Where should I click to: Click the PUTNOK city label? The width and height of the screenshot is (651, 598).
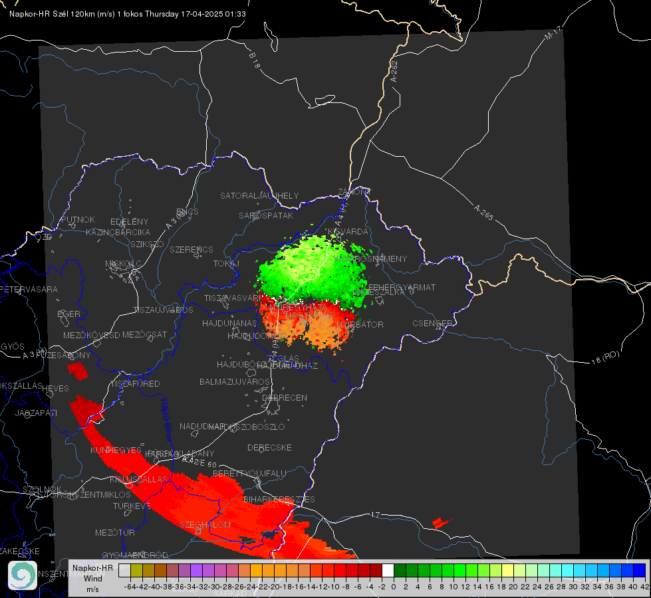pos(78,219)
